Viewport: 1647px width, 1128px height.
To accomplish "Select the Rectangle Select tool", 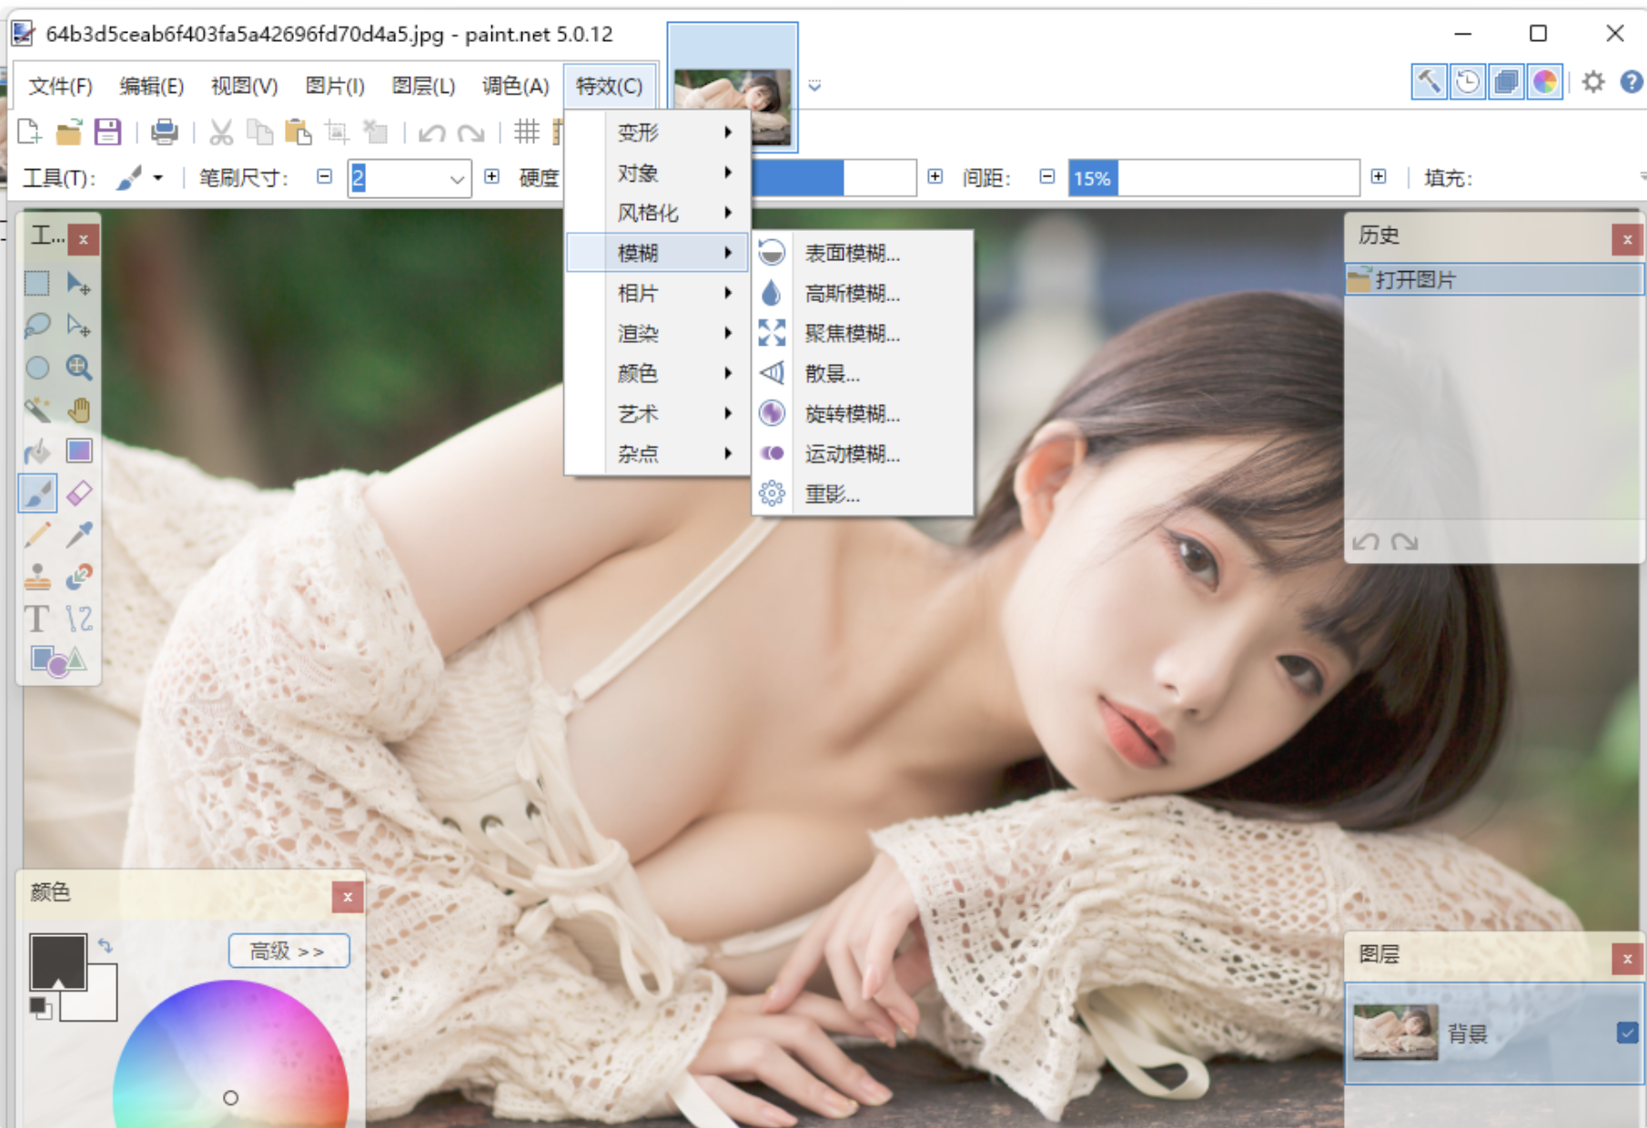I will [37, 283].
